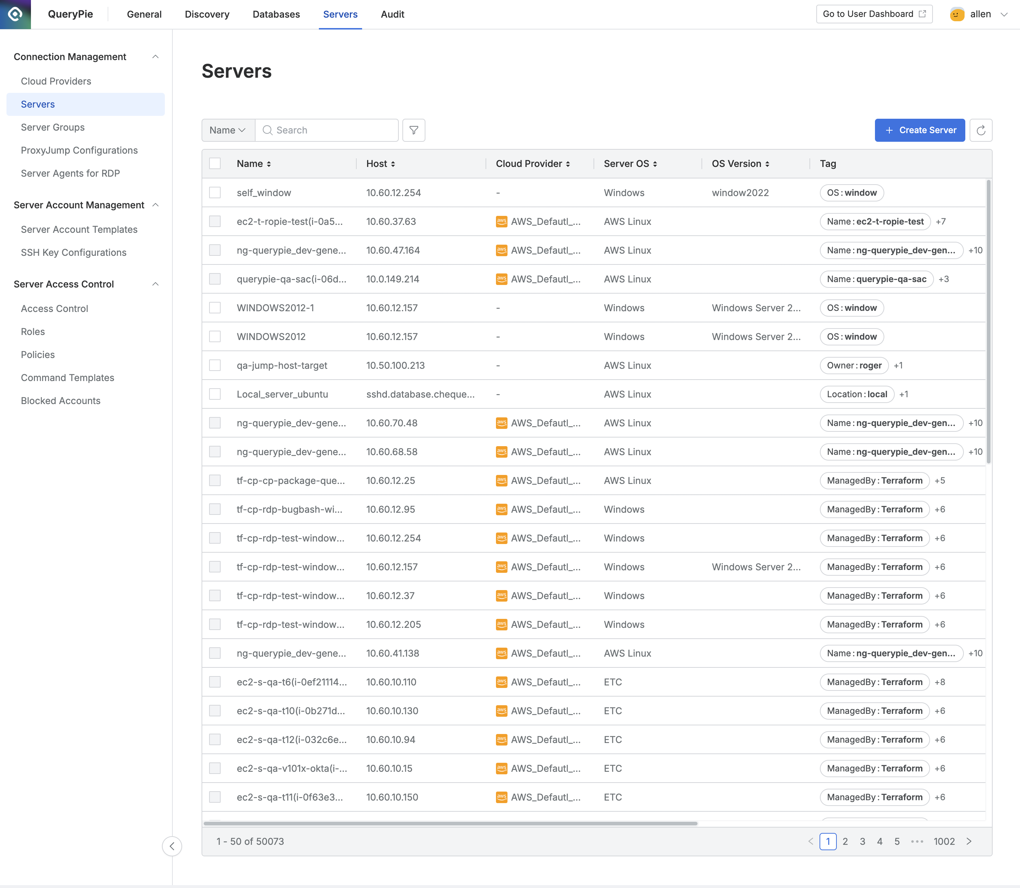Select the self_window server checkbox

point(215,192)
